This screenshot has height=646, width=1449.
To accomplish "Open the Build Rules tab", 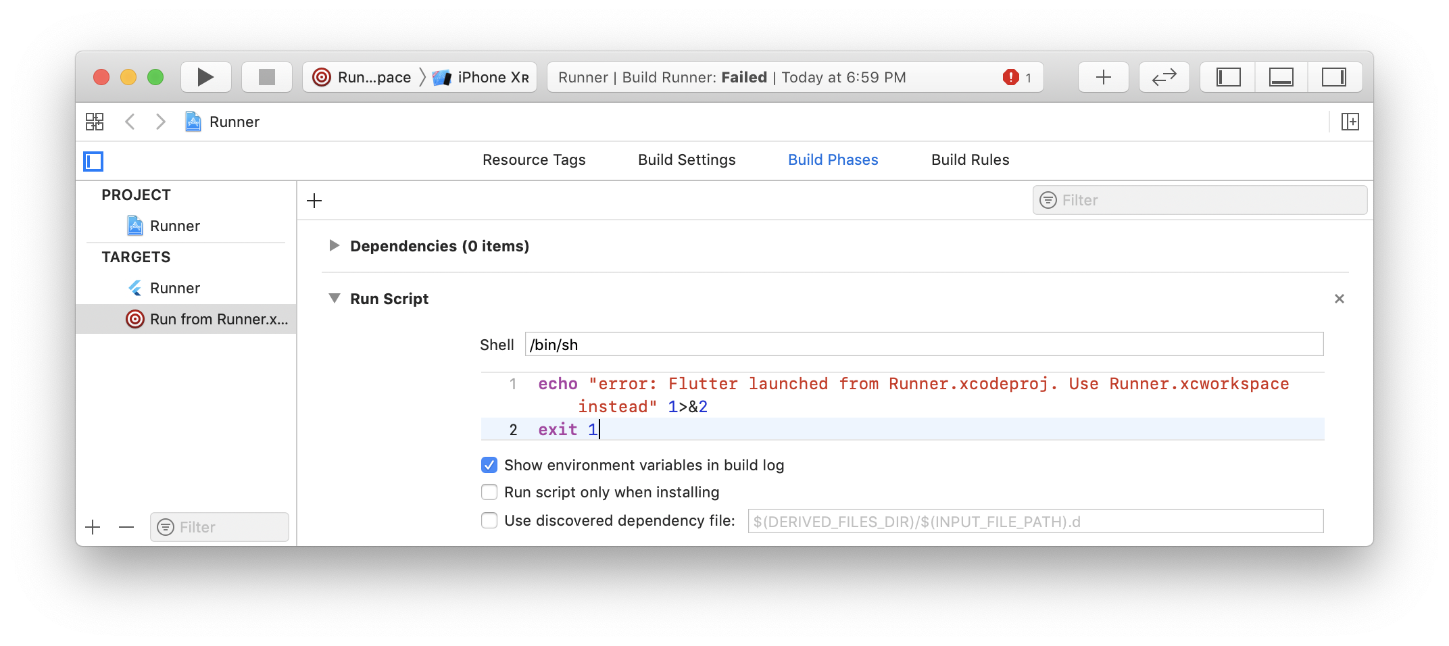I will point(970,159).
